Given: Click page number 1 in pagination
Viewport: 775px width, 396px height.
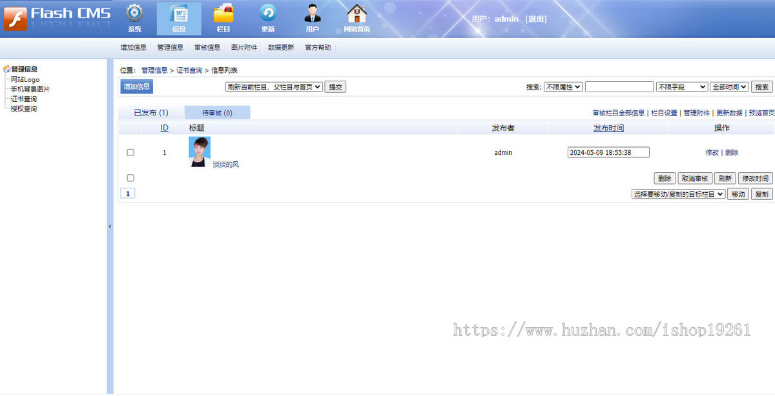Looking at the screenshot, I should 128,193.
